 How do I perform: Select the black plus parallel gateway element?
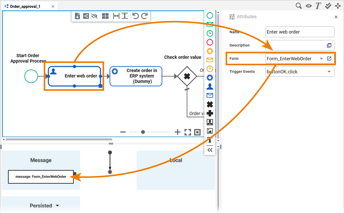coord(210,113)
